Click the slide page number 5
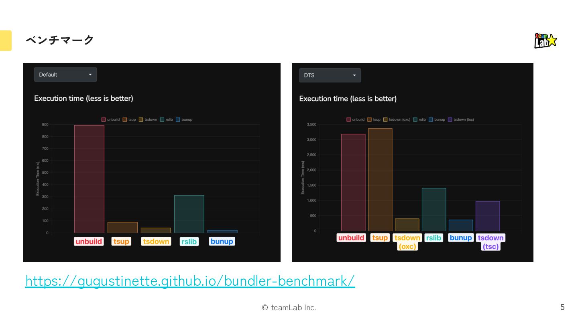The height and width of the screenshot is (325, 578). click(562, 307)
